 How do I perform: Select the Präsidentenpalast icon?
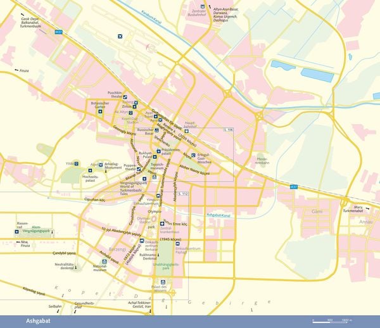pos(158,151)
